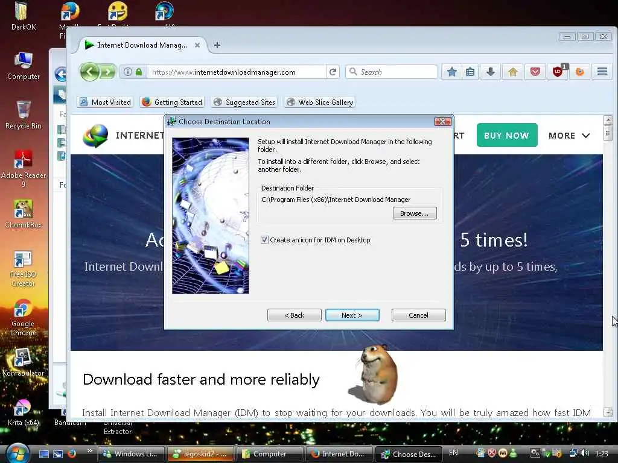Click the Firefox Search box
The image size is (618, 463).
[391, 72]
